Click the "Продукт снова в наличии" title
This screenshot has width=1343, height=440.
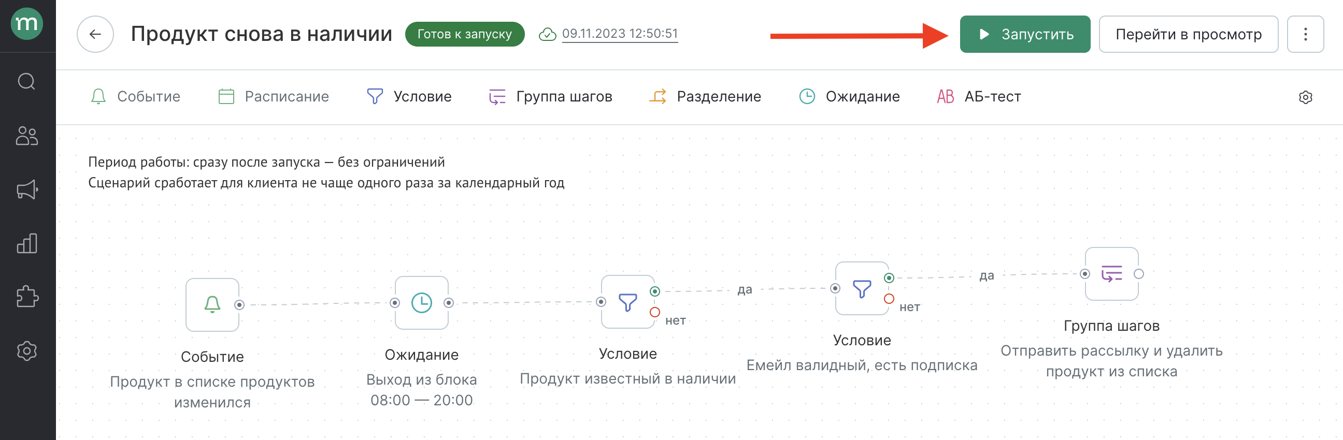tap(261, 34)
